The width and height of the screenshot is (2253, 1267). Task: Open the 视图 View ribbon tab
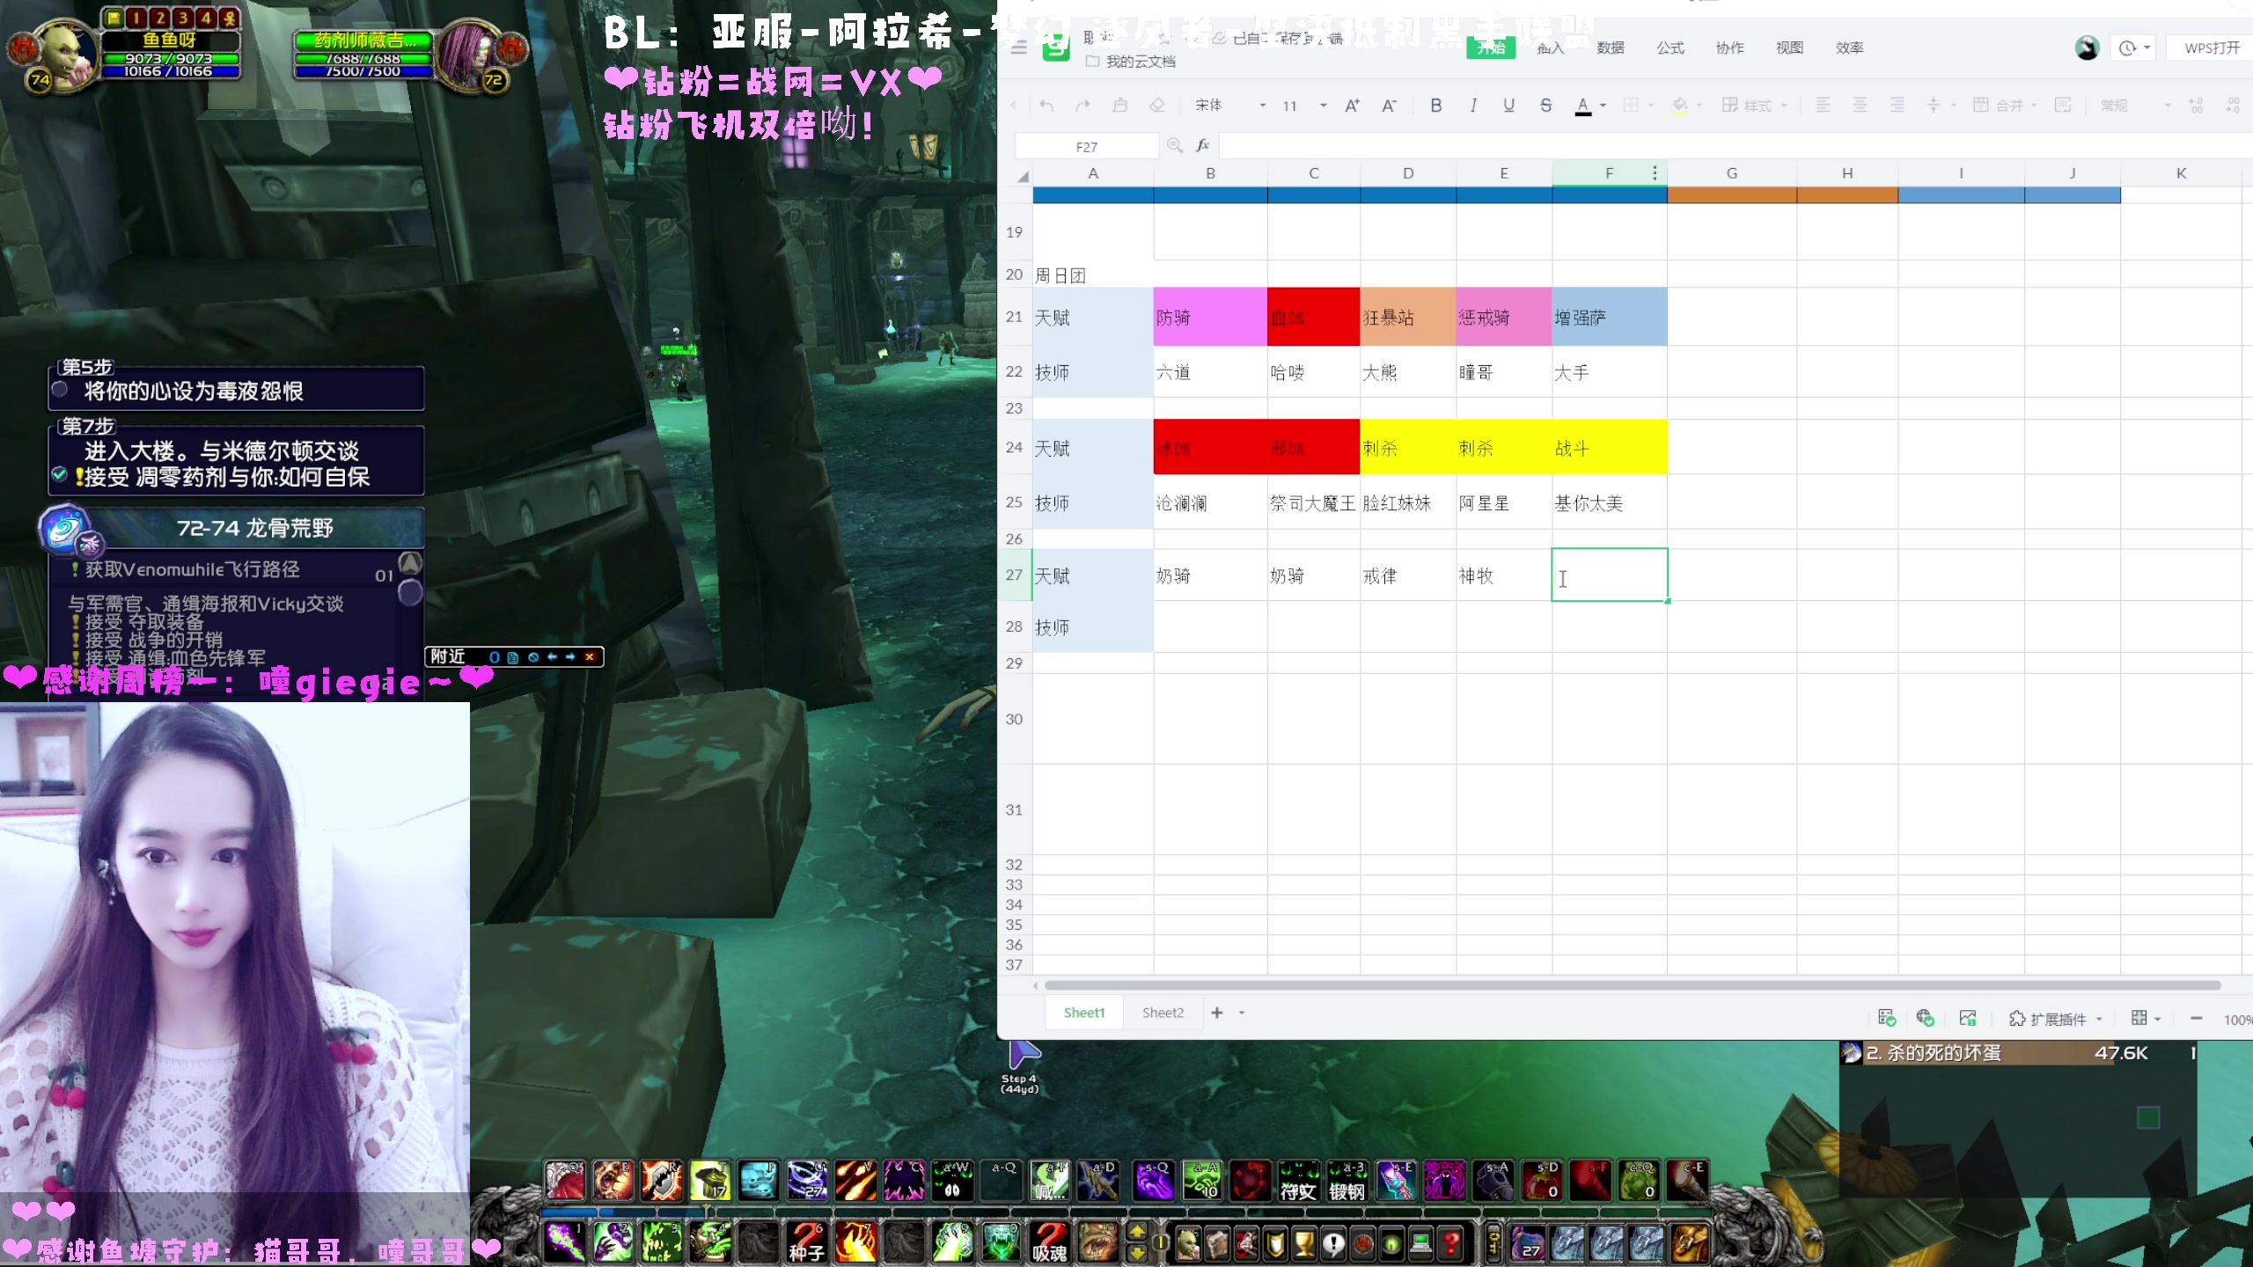(x=1789, y=48)
